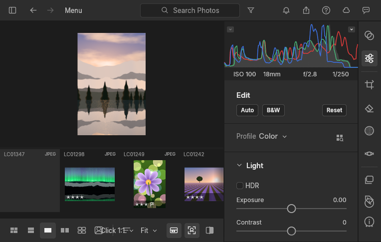Click the Exposure value 0.00

[x=340, y=200]
